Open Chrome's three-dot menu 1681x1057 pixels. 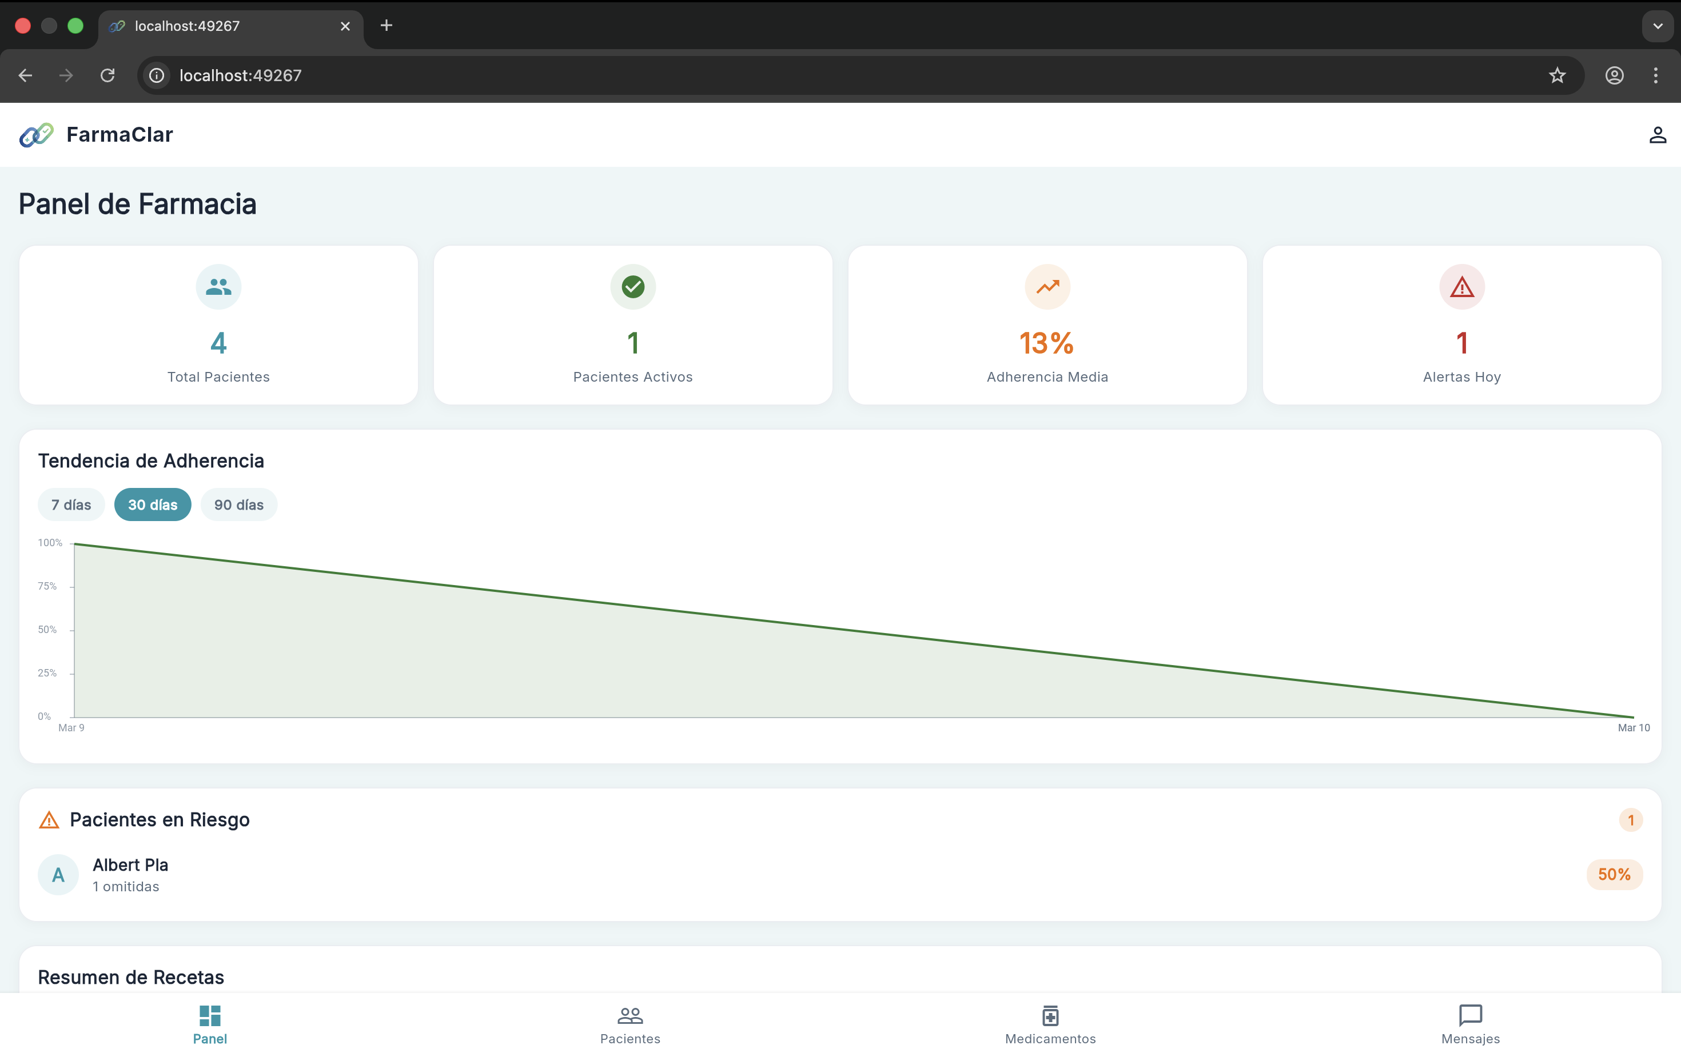1655,75
